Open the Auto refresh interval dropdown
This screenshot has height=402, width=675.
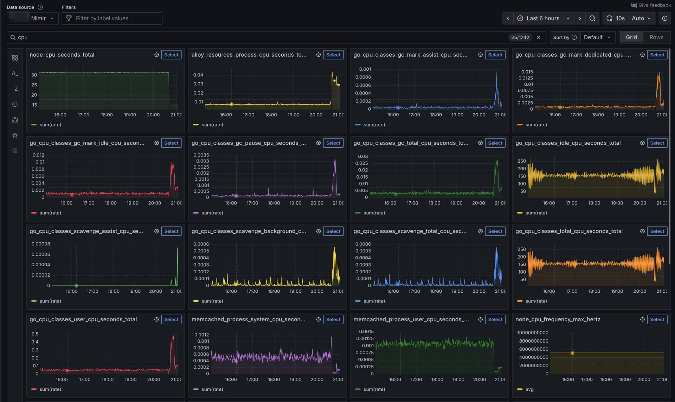pos(641,18)
